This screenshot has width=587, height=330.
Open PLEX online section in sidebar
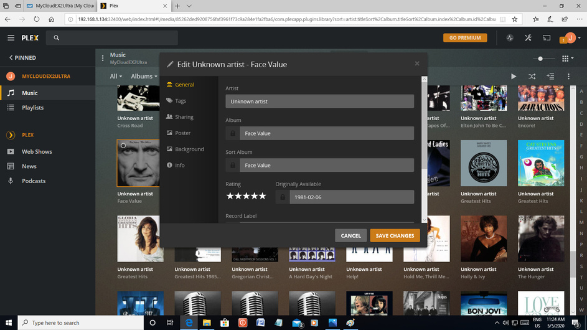[28, 135]
